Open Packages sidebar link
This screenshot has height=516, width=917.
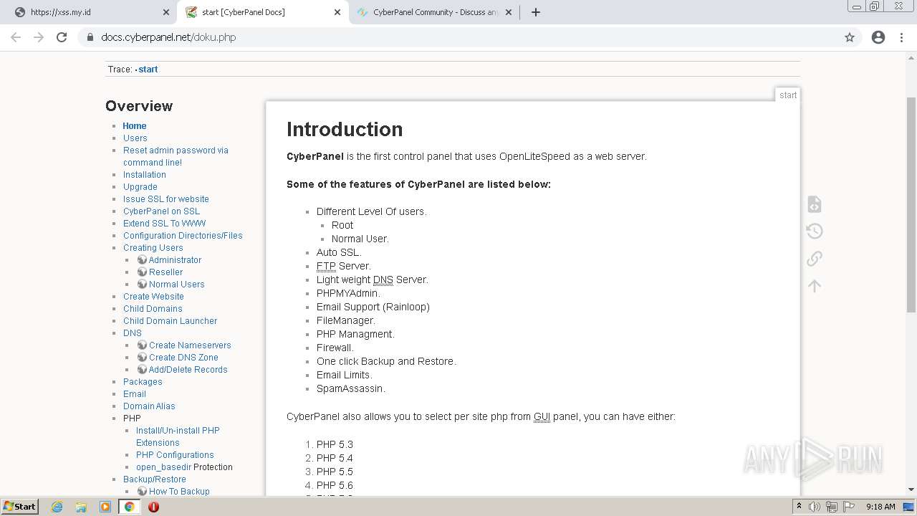pyautogui.click(x=143, y=382)
